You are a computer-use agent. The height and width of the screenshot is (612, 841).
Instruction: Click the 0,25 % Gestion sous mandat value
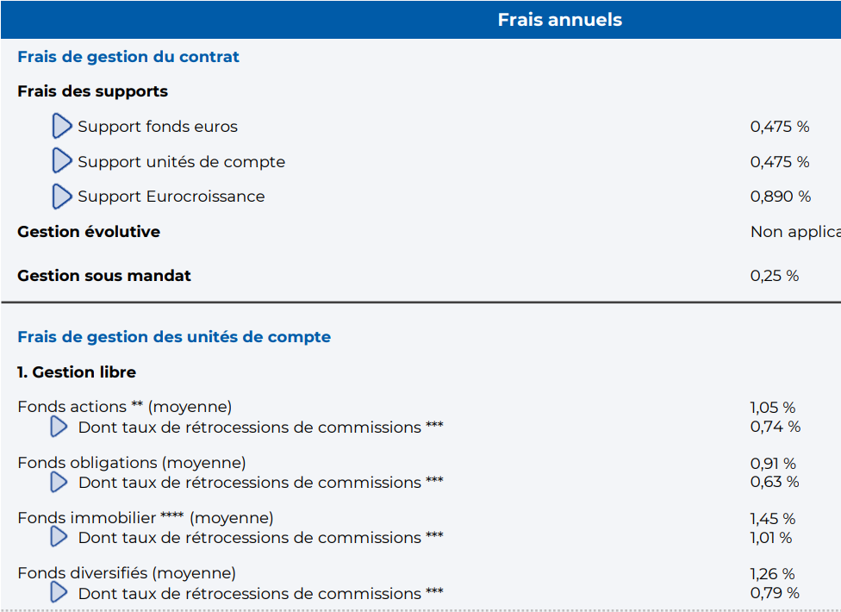(775, 276)
